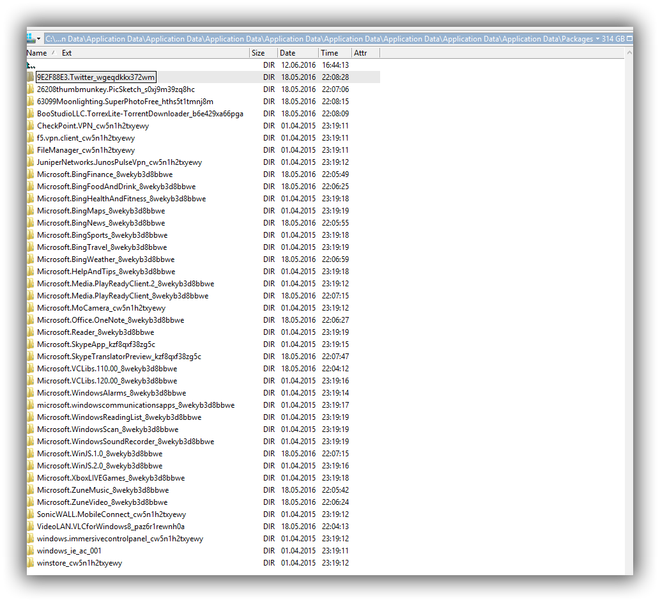Click the time 16:44:13 in the parent row
This screenshot has width=660, height=602.
pyautogui.click(x=335, y=65)
